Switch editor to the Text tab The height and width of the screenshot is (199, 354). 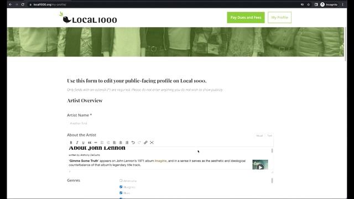coord(269,135)
